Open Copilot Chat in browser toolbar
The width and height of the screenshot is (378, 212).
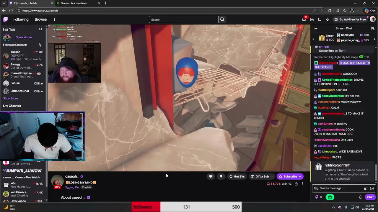(370, 11)
